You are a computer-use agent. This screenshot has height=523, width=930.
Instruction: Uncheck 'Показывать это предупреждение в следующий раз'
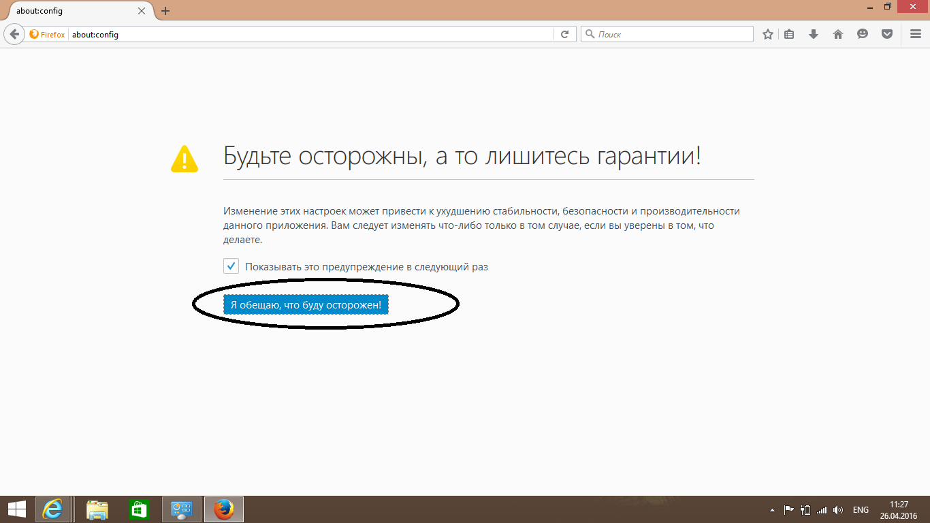231,266
